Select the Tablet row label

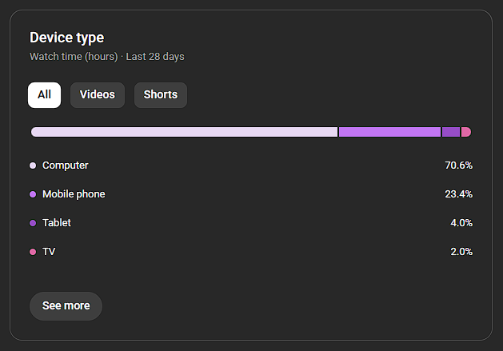(57, 223)
